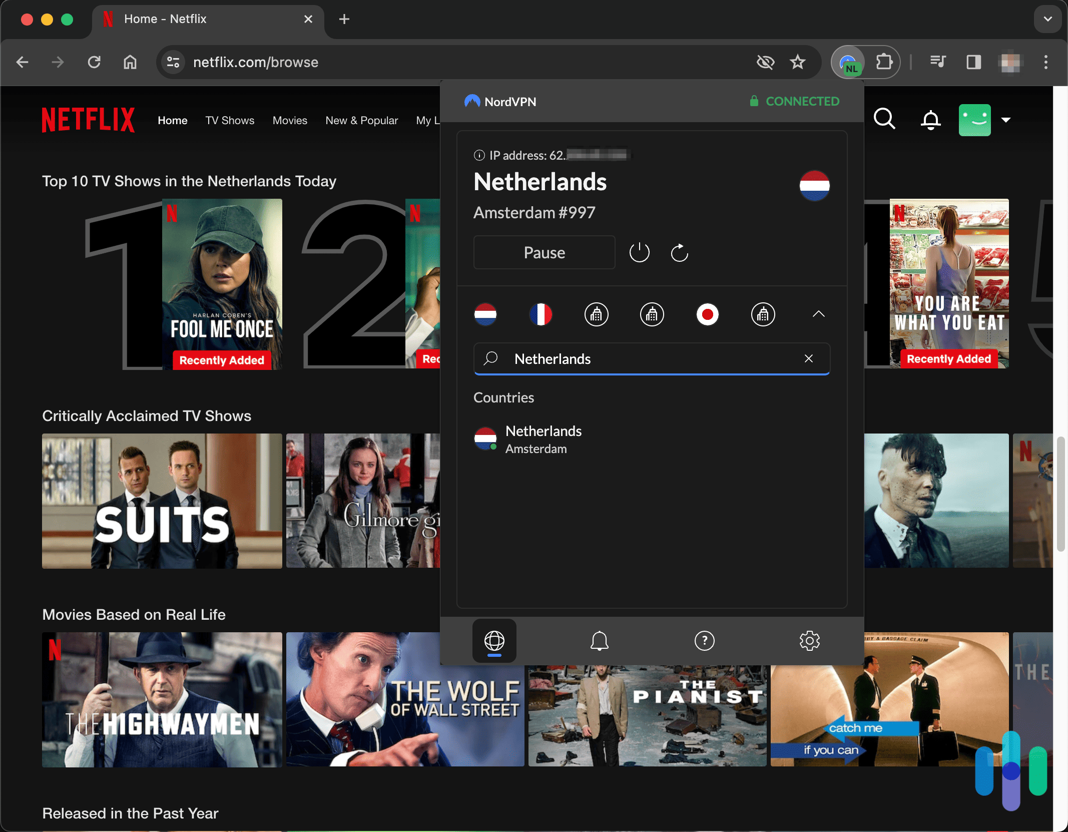The width and height of the screenshot is (1068, 832).
Task: Collapse the quick-connect row with the chevron
Action: 818,314
